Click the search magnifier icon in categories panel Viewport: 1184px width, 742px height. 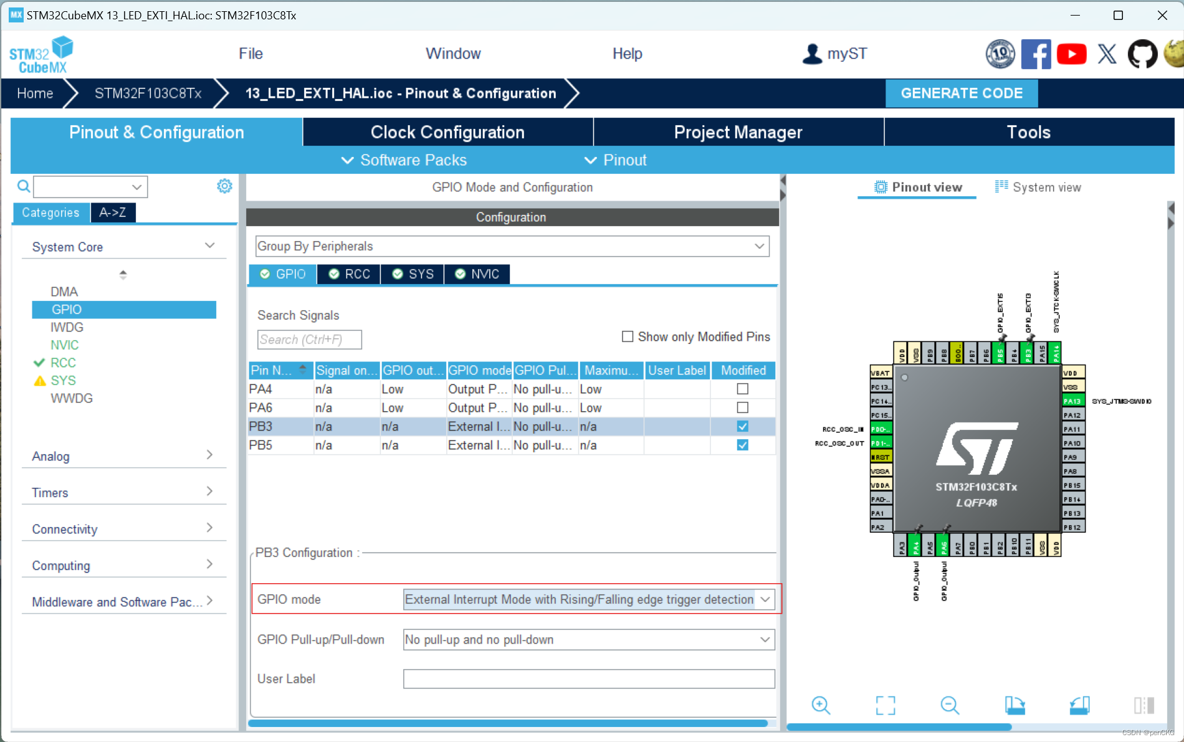tap(23, 186)
